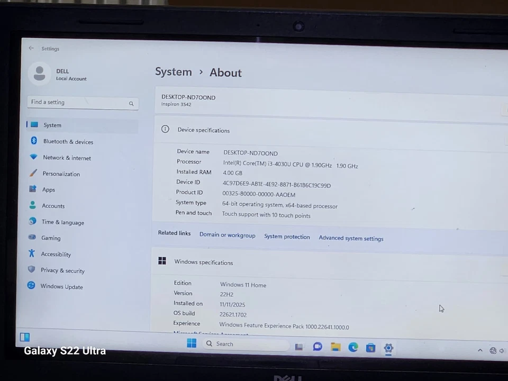Go to Apps settings
This screenshot has width=508, height=381.
[48, 189]
